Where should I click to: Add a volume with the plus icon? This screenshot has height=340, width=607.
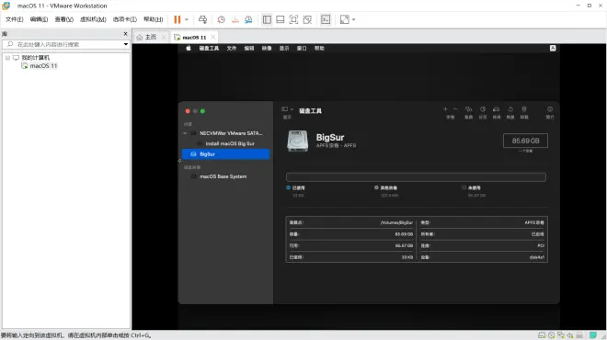tap(445, 109)
